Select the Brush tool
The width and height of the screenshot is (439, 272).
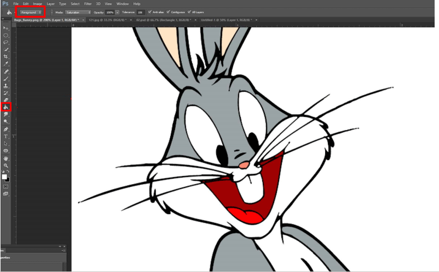pos(5,79)
